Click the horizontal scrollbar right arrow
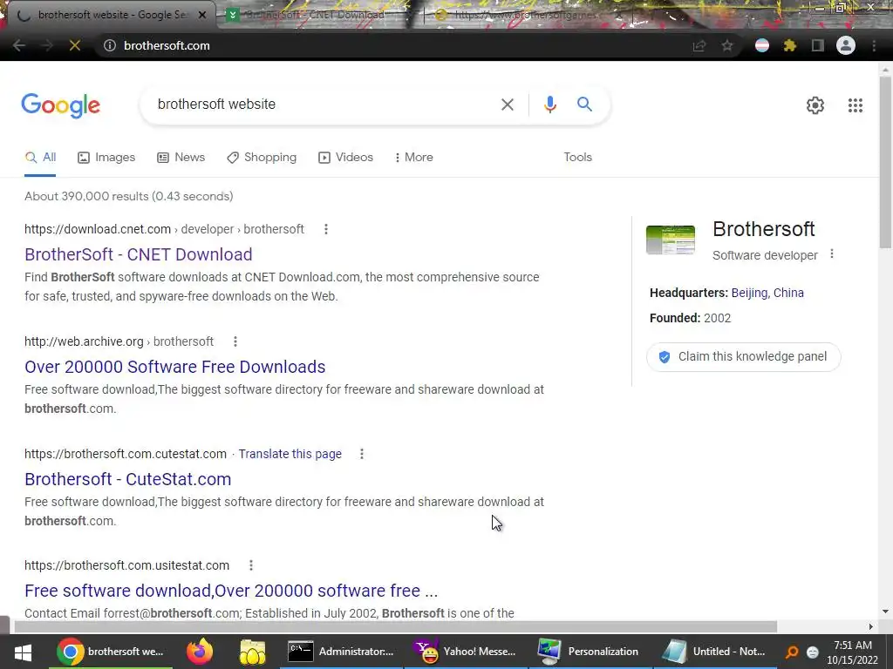 pyautogui.click(x=871, y=627)
